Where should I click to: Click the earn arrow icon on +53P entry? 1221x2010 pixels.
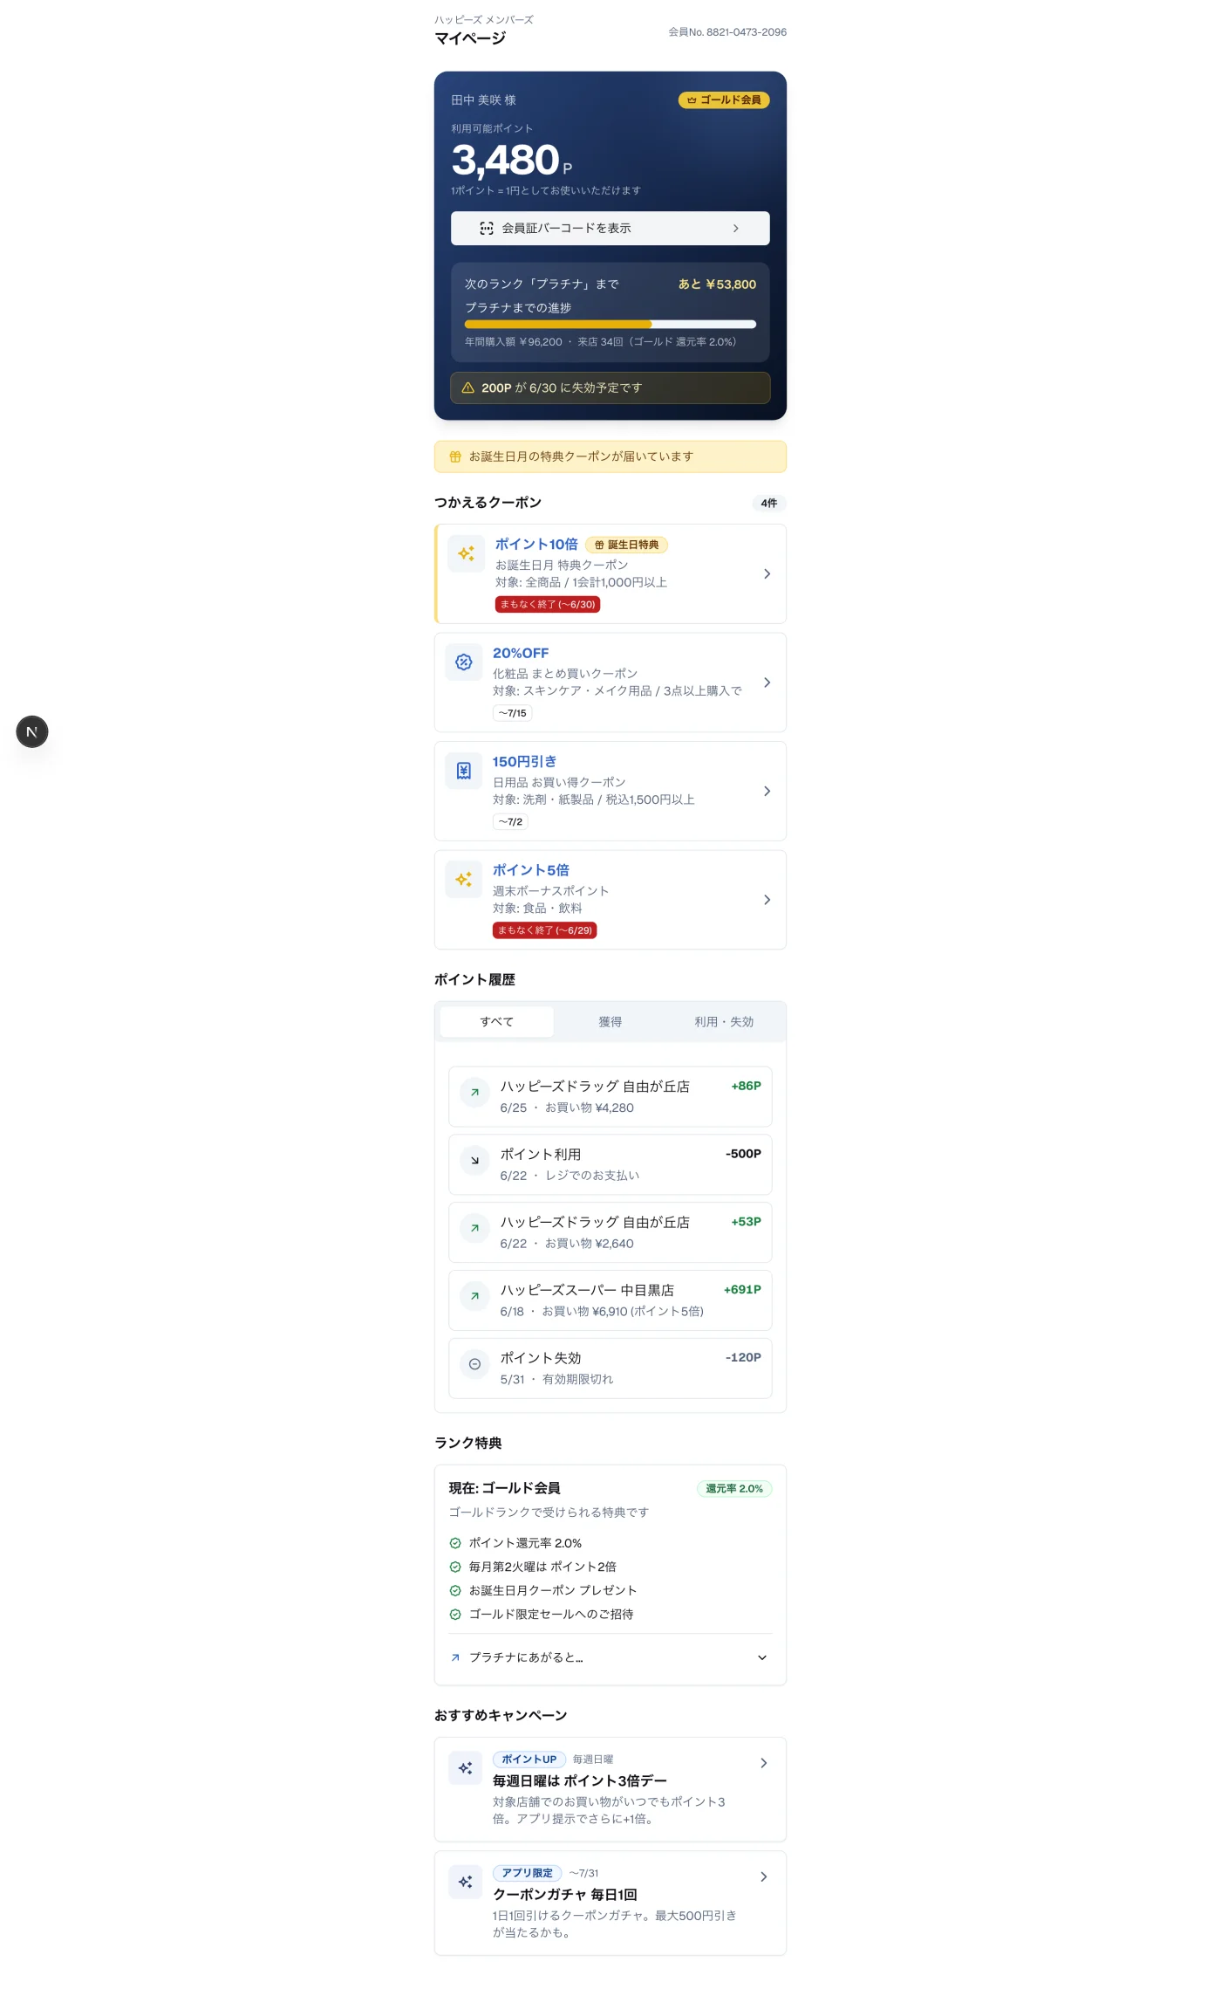(x=474, y=1229)
